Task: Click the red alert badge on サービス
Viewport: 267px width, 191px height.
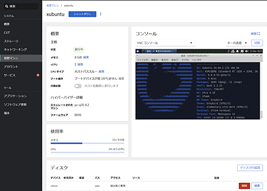Action: (x=38, y=75)
